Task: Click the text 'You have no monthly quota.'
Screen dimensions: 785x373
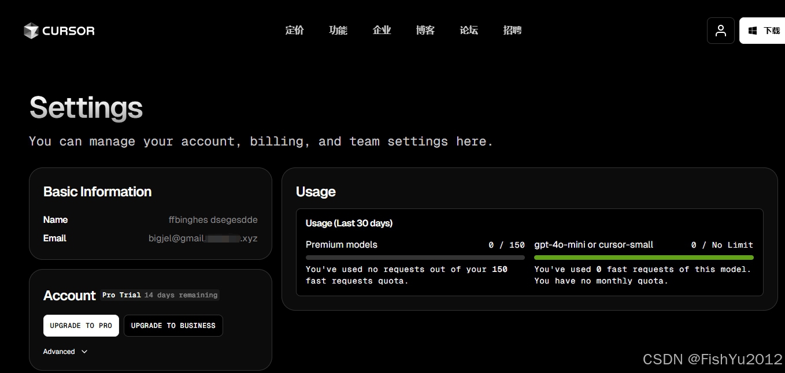Action: [601, 281]
